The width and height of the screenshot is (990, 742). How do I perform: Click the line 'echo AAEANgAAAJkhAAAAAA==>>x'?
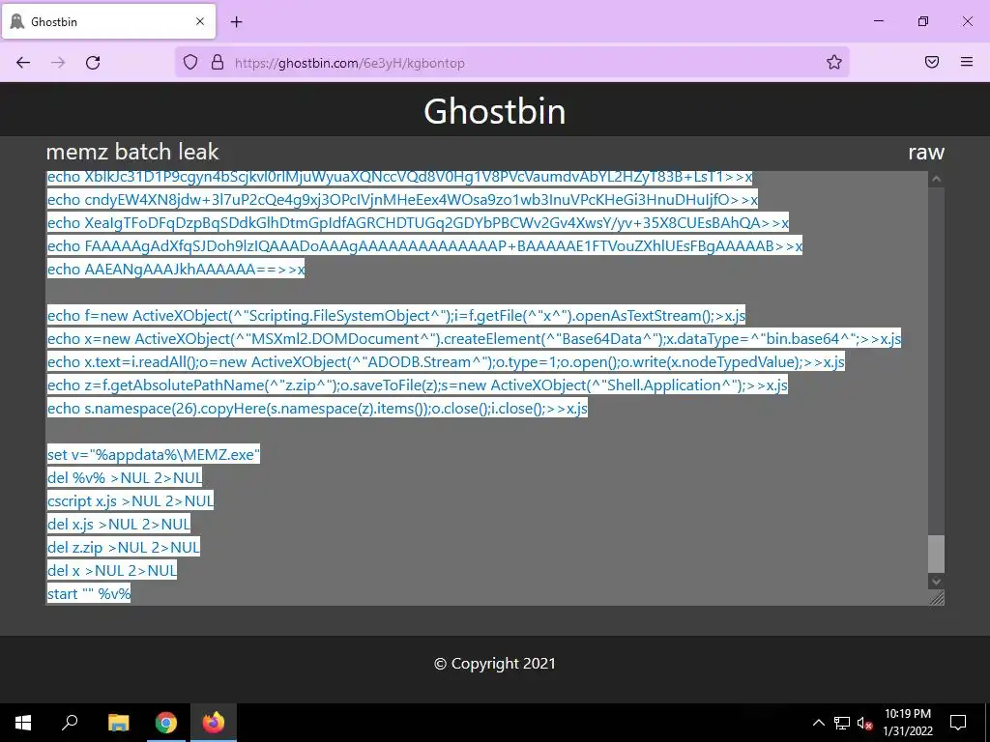click(176, 270)
